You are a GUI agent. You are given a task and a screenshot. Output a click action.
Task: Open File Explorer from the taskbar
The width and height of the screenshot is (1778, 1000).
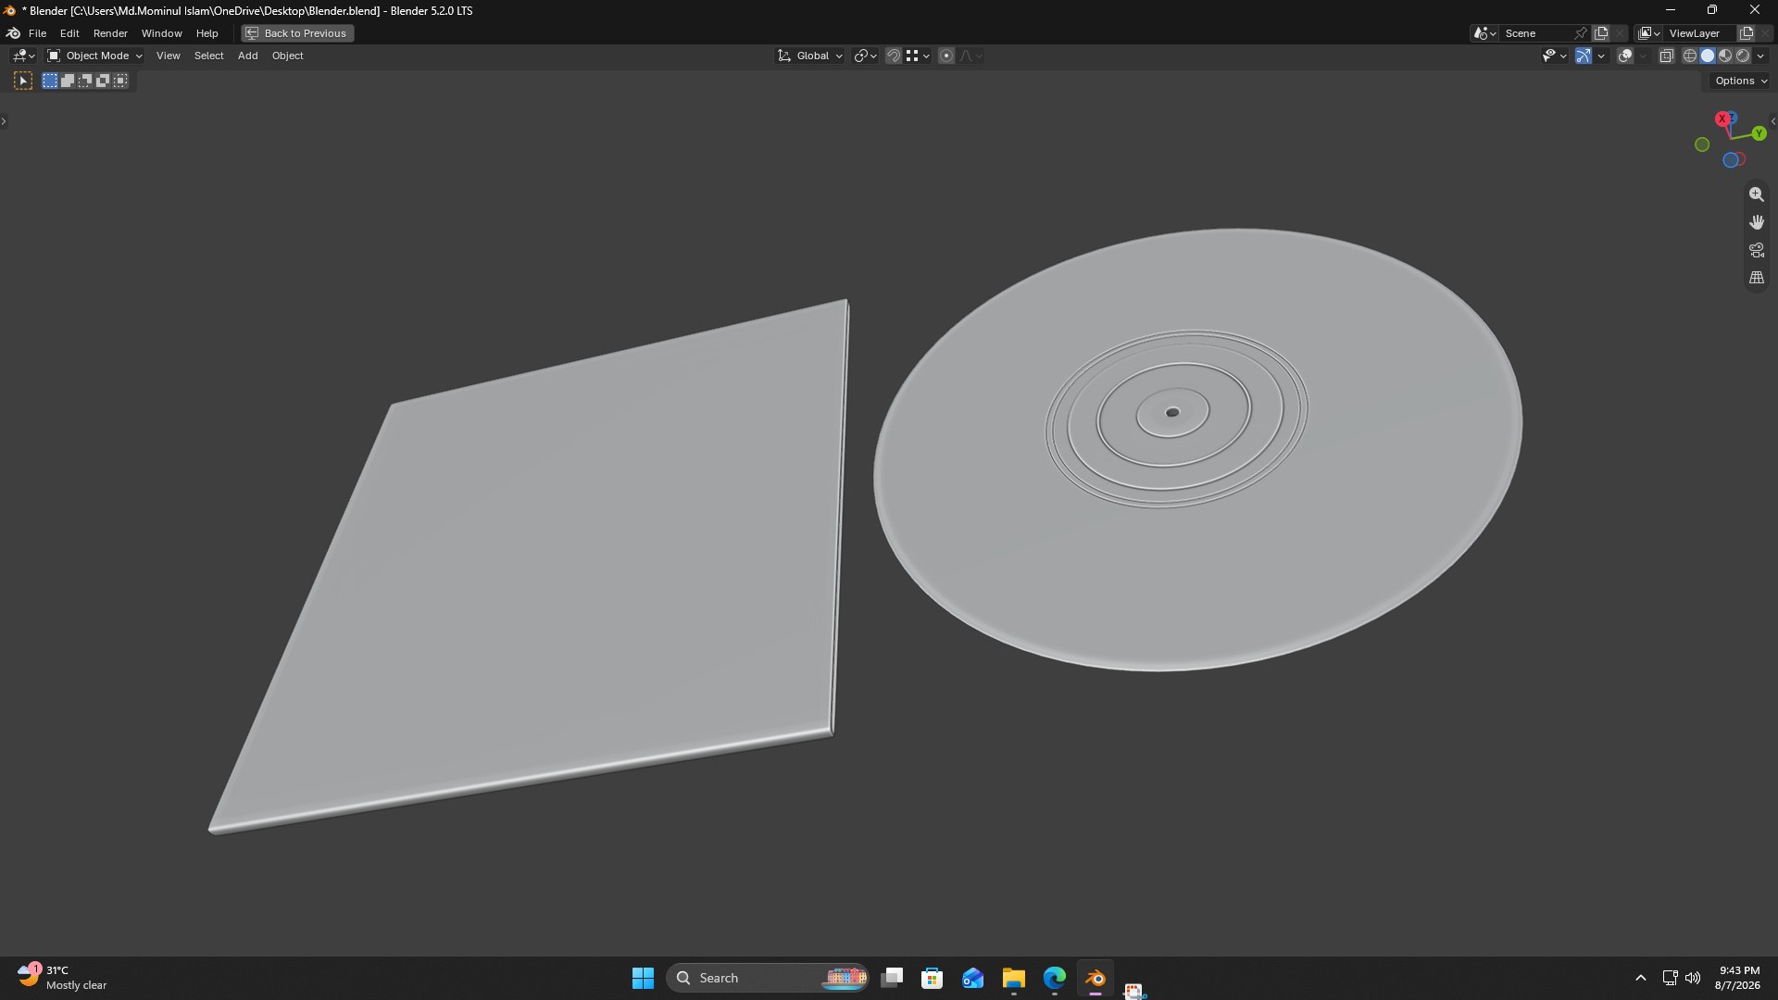coord(1013,978)
